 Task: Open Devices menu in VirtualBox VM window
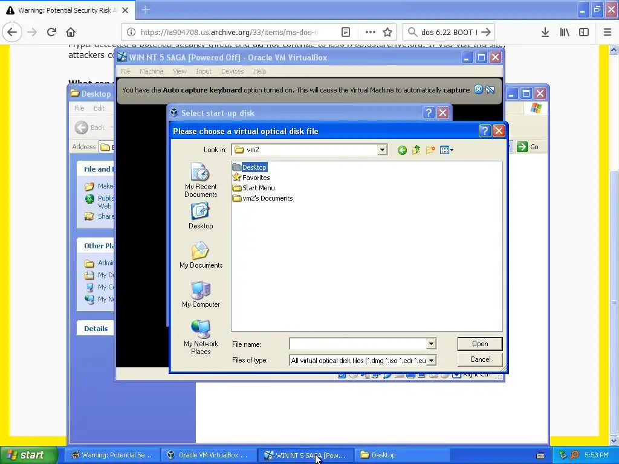click(x=233, y=71)
